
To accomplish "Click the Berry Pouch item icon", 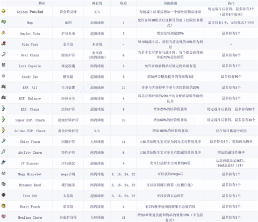I will click(3, 206).
